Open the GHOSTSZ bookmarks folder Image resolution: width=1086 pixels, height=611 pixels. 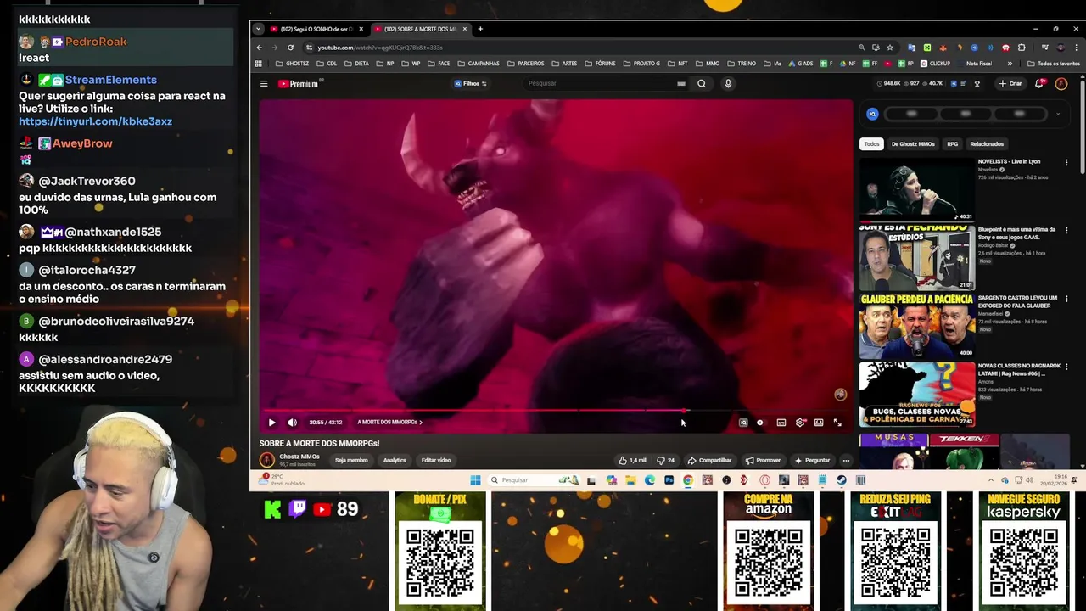pos(293,64)
